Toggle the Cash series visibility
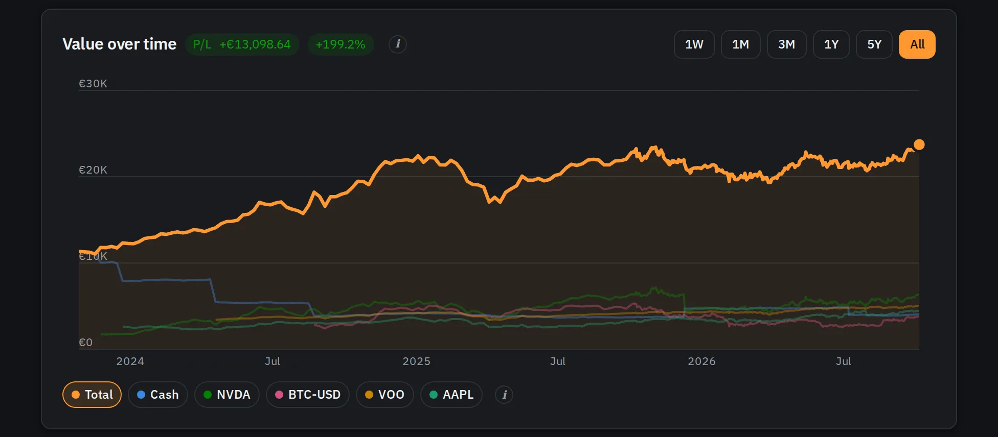 point(158,395)
